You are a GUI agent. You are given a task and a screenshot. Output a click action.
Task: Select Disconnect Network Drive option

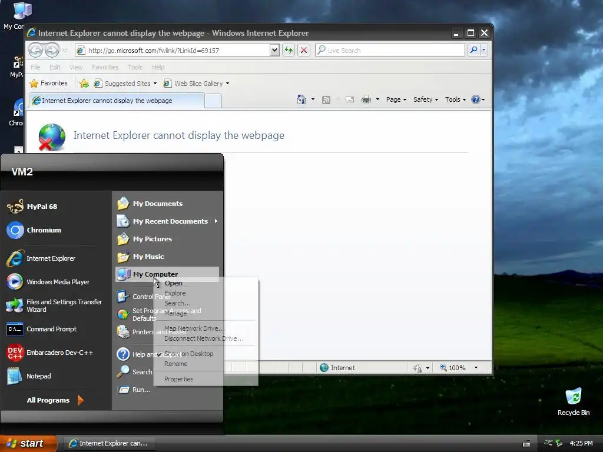[x=204, y=338]
